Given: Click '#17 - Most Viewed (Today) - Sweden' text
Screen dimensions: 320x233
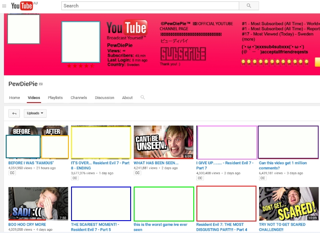Looking at the screenshot, I should 278,34.
